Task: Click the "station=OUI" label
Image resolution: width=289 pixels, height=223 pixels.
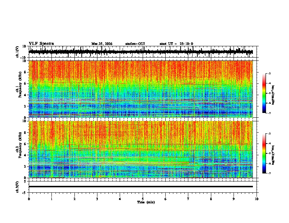Action: click(x=135, y=44)
